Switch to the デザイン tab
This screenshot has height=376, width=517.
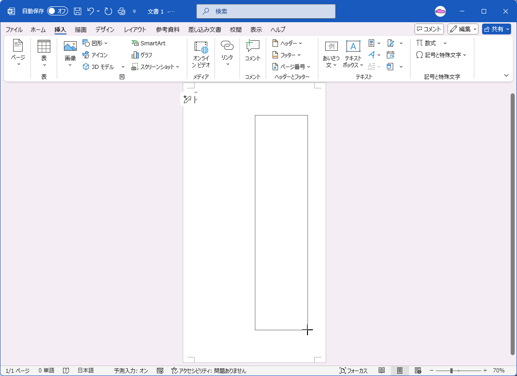click(105, 29)
